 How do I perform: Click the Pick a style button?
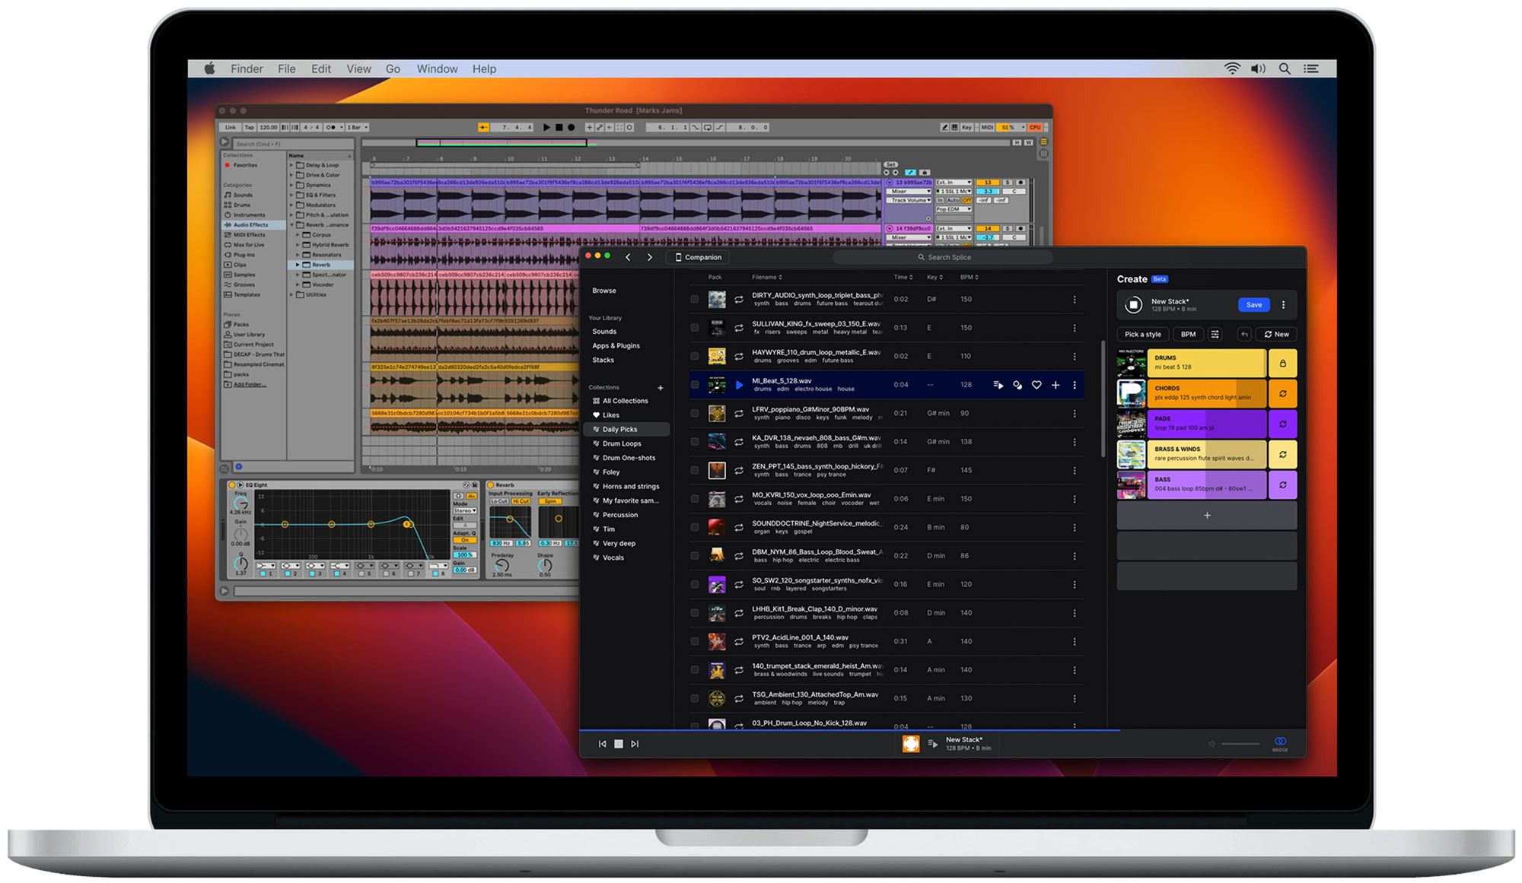point(1142,334)
